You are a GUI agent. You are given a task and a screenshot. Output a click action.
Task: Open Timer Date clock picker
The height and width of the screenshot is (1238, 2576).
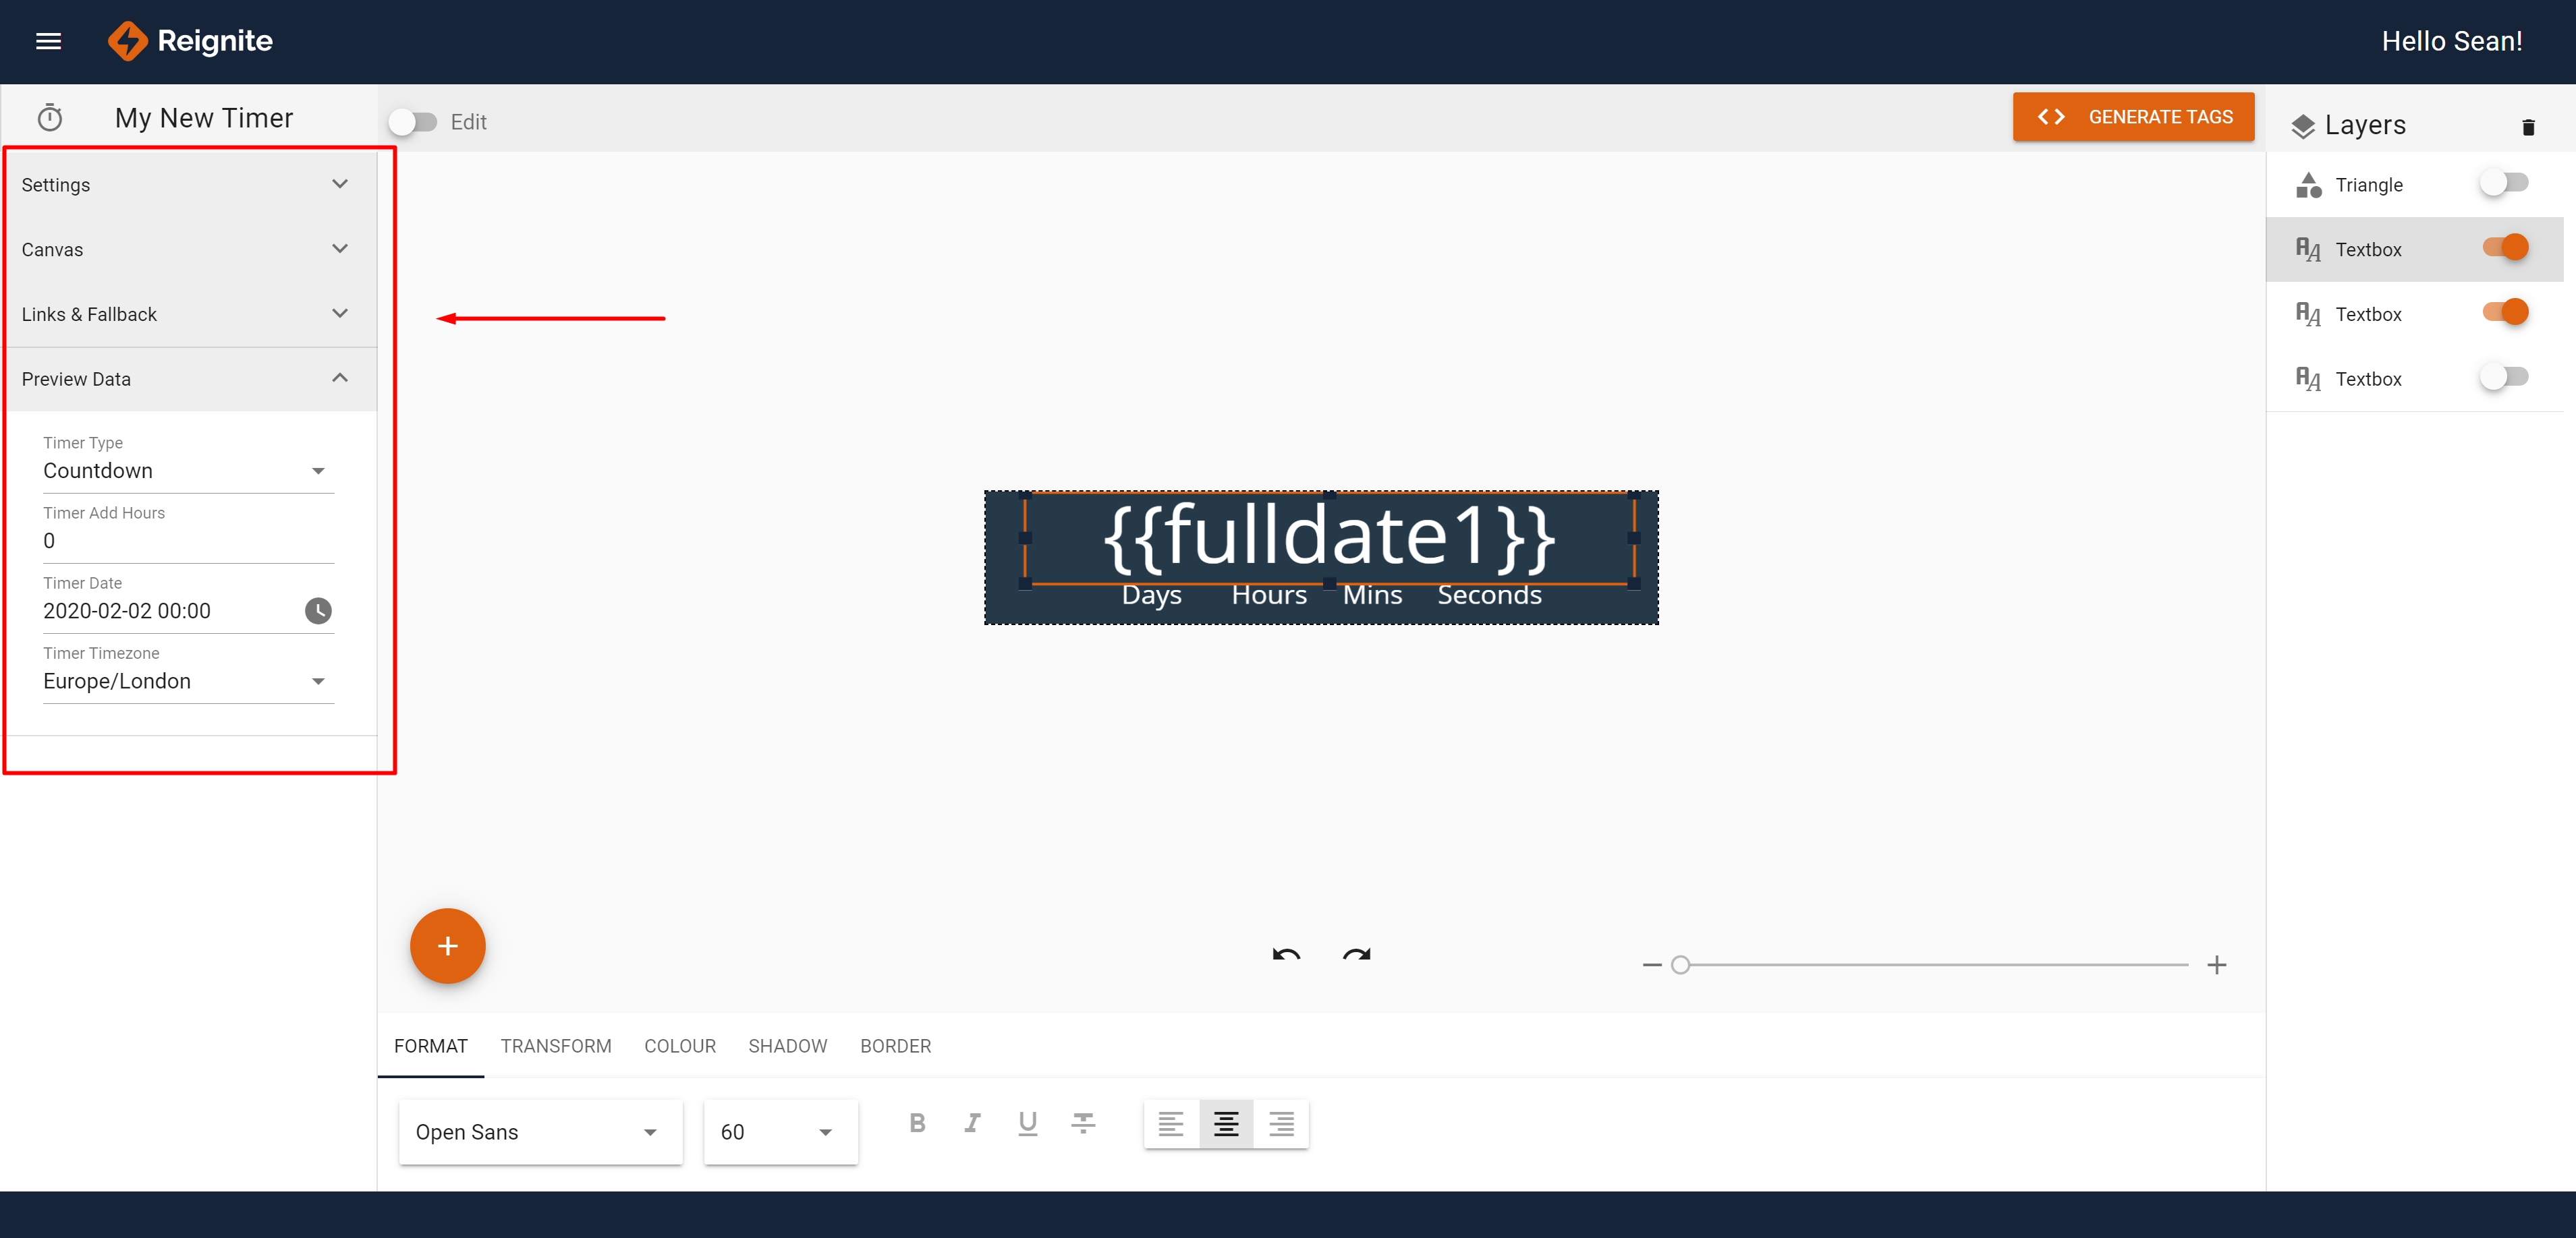click(x=318, y=610)
